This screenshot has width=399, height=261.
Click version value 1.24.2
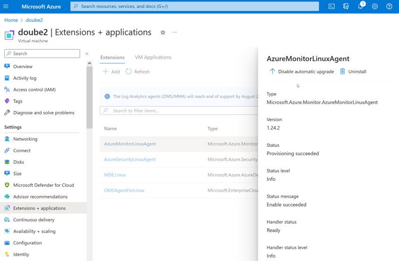(x=273, y=128)
